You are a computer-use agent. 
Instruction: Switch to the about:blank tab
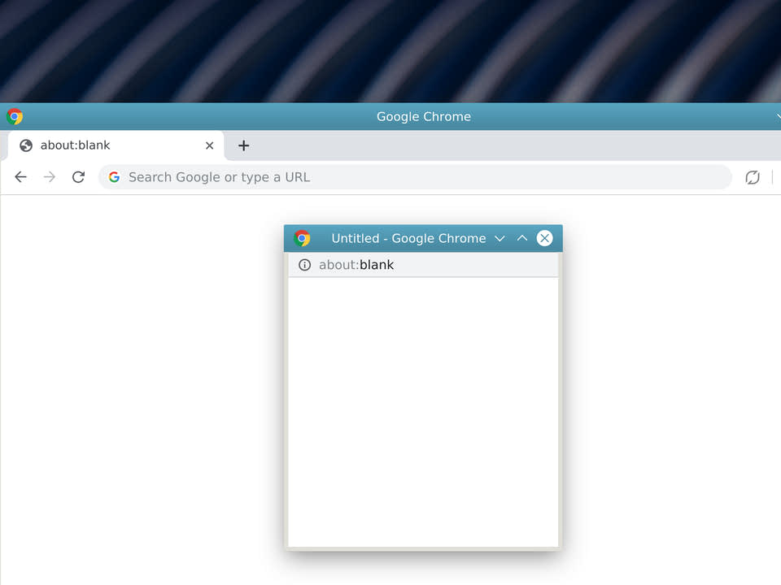(x=114, y=145)
